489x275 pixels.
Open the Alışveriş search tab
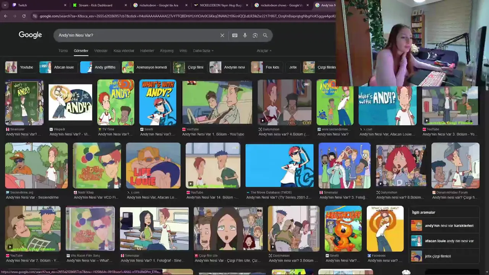point(167,50)
